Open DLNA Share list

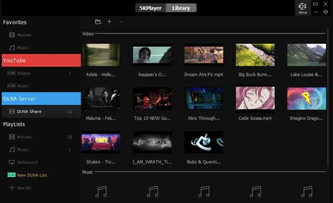[x=41, y=111]
